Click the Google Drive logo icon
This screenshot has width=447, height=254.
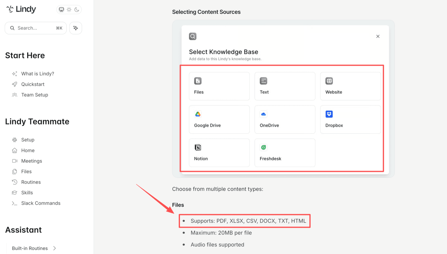[198, 114]
